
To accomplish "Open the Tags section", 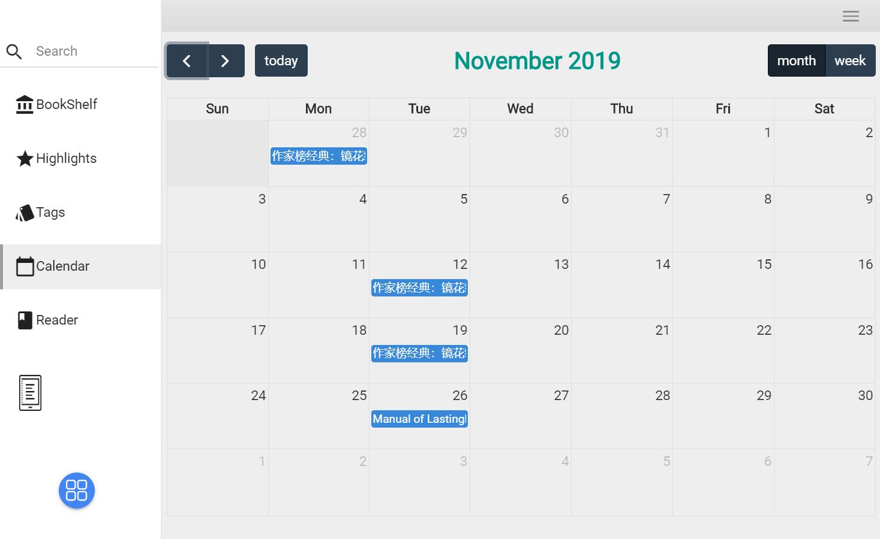I will pos(80,213).
